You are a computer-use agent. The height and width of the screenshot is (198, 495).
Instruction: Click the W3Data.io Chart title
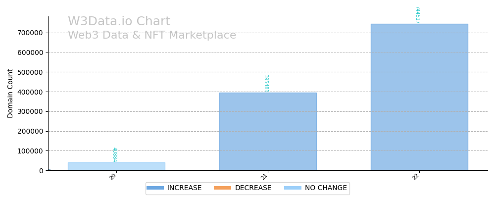pos(119,22)
